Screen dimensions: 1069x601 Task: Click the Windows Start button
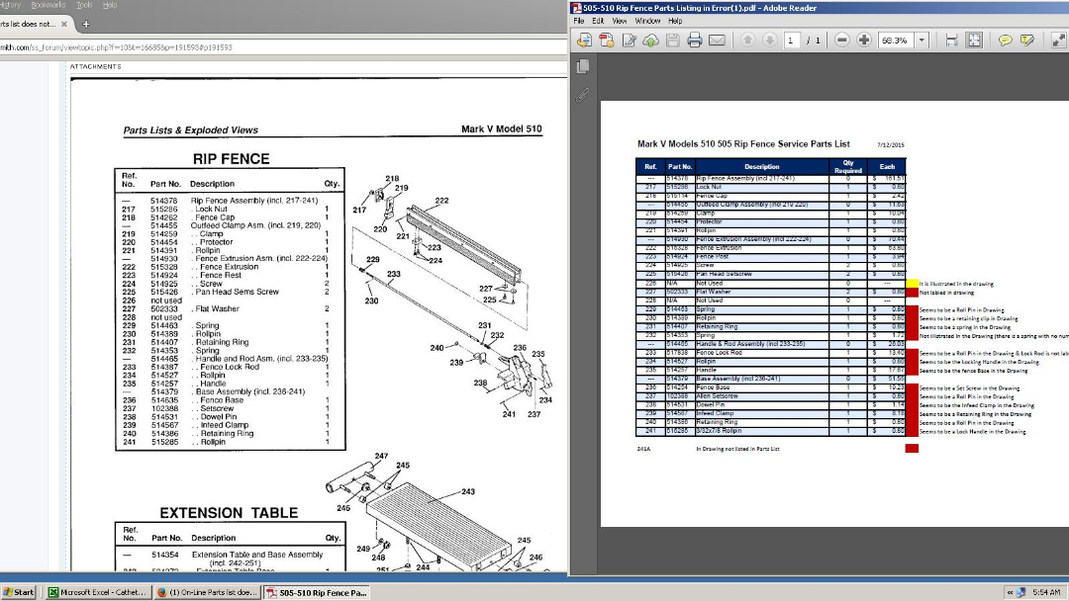pos(19,592)
